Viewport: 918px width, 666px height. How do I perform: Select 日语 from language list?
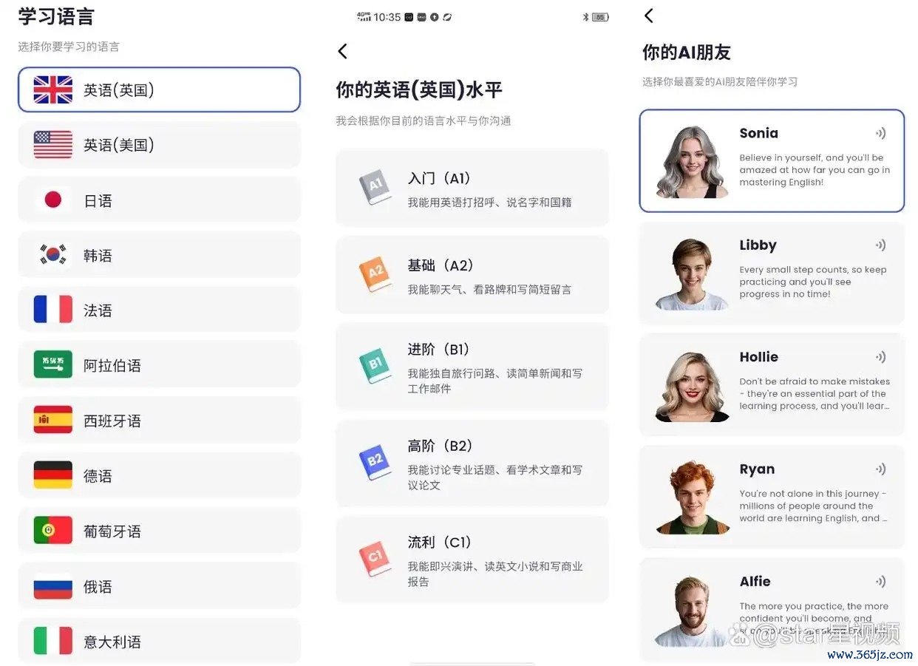click(x=159, y=200)
